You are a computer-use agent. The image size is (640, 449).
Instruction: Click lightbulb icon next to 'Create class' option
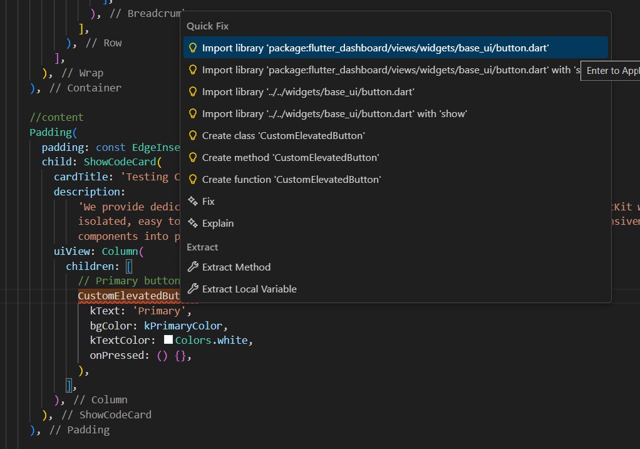193,136
